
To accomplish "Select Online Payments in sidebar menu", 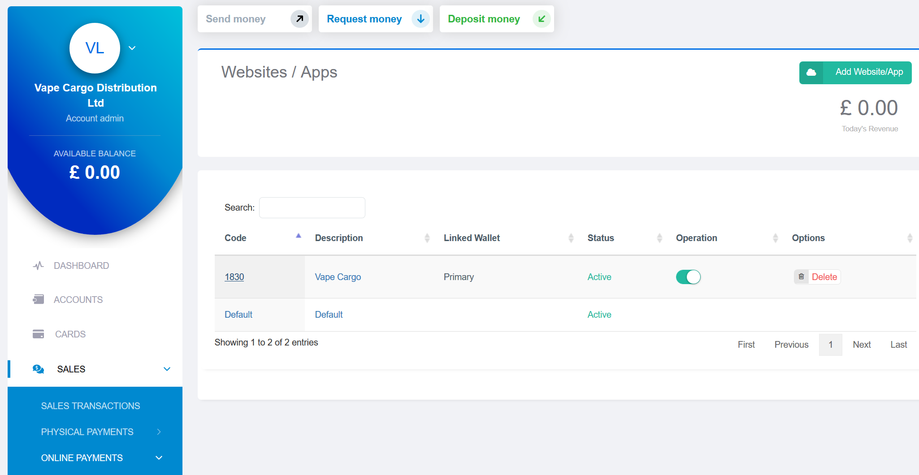I will click(82, 458).
